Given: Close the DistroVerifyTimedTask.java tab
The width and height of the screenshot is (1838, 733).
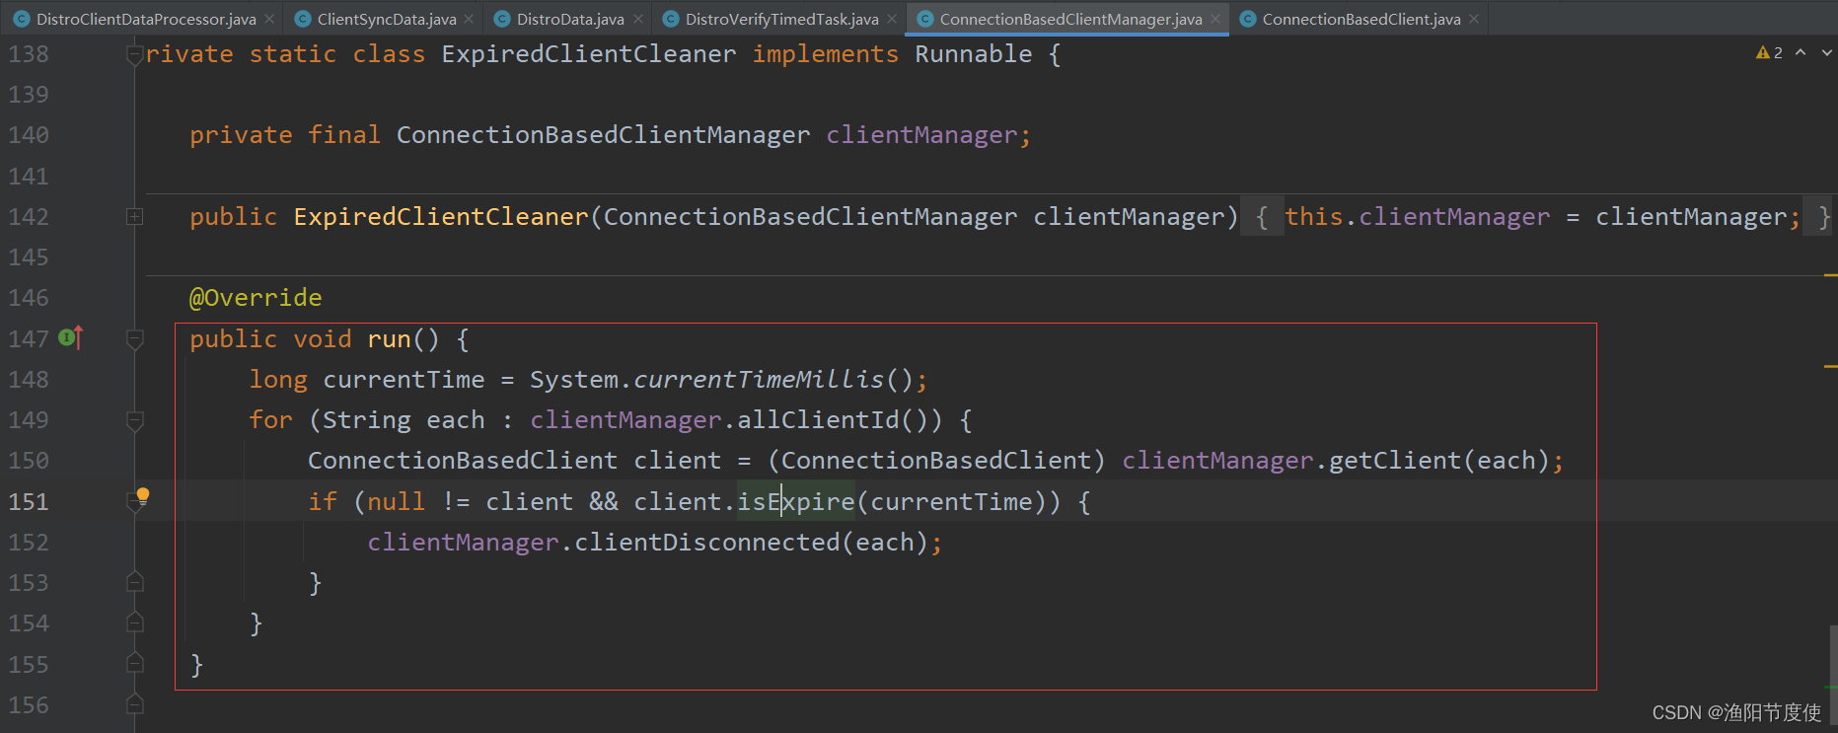Looking at the screenshot, I should coord(892,19).
